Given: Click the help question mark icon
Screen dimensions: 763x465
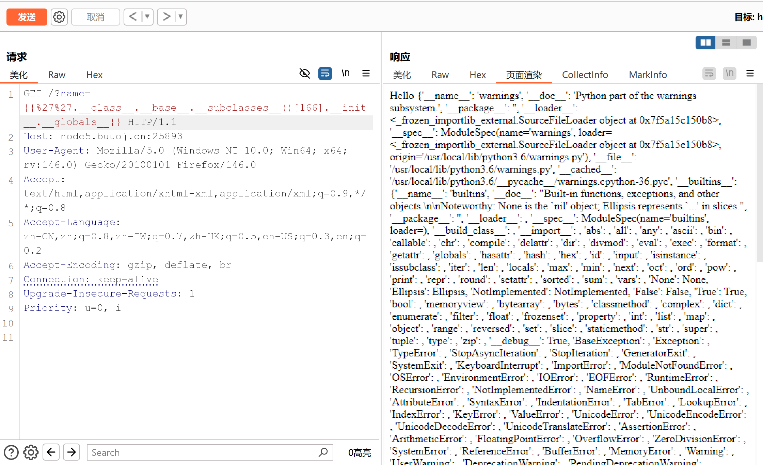Looking at the screenshot, I should [11, 452].
